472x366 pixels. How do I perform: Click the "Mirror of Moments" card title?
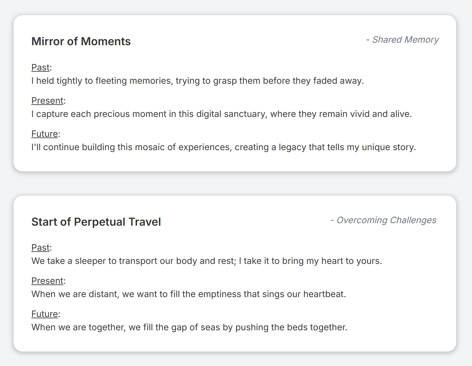(x=81, y=41)
